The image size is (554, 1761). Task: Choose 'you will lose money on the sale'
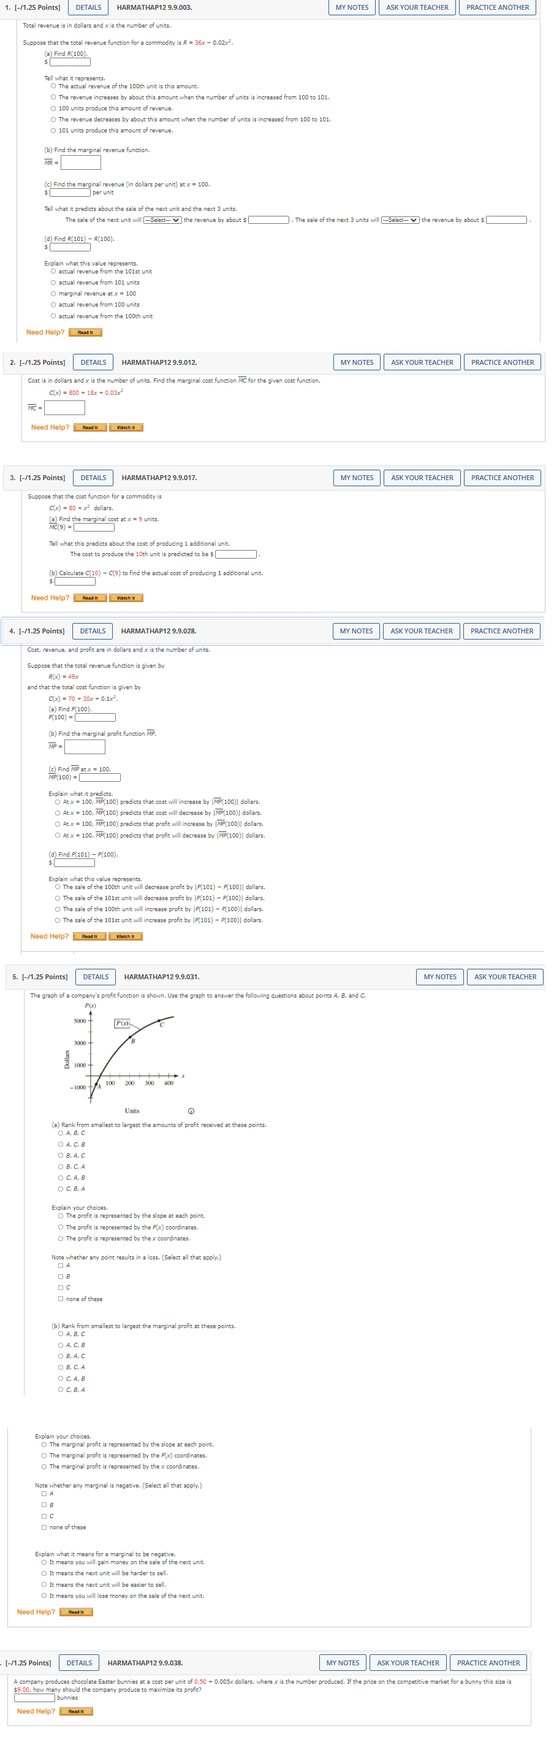click(x=44, y=1596)
